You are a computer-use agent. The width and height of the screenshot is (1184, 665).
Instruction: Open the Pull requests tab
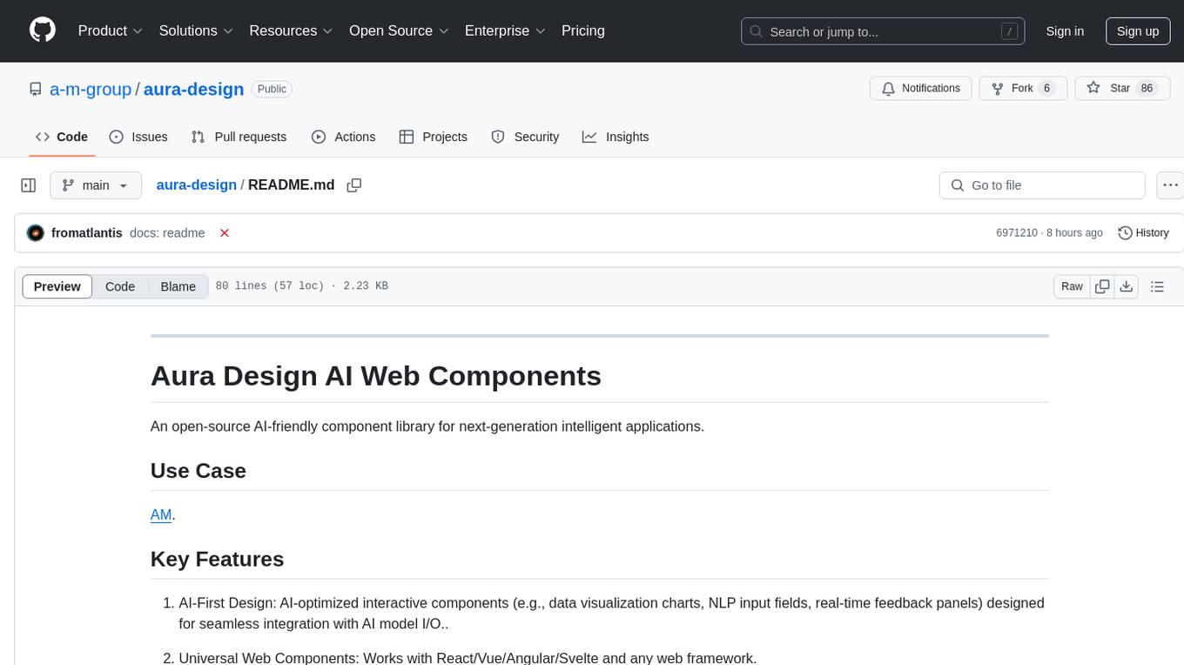click(239, 137)
